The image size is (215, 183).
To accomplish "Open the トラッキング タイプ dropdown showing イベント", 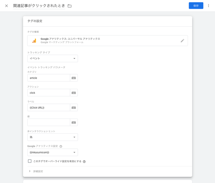I will coord(52,59).
